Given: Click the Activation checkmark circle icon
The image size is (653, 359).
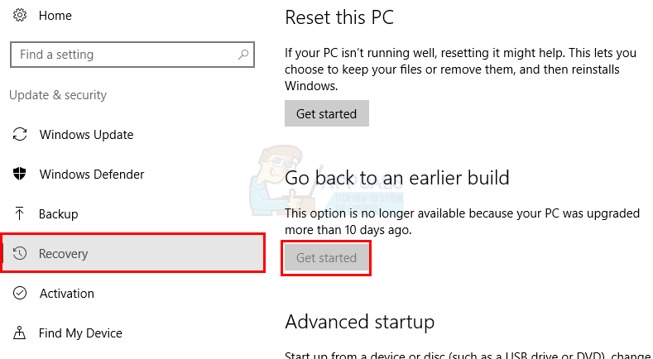Looking at the screenshot, I should (x=21, y=294).
